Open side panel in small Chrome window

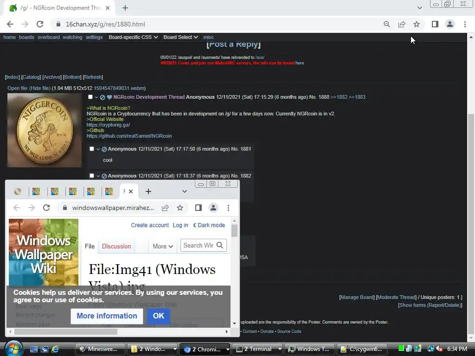tap(199, 208)
